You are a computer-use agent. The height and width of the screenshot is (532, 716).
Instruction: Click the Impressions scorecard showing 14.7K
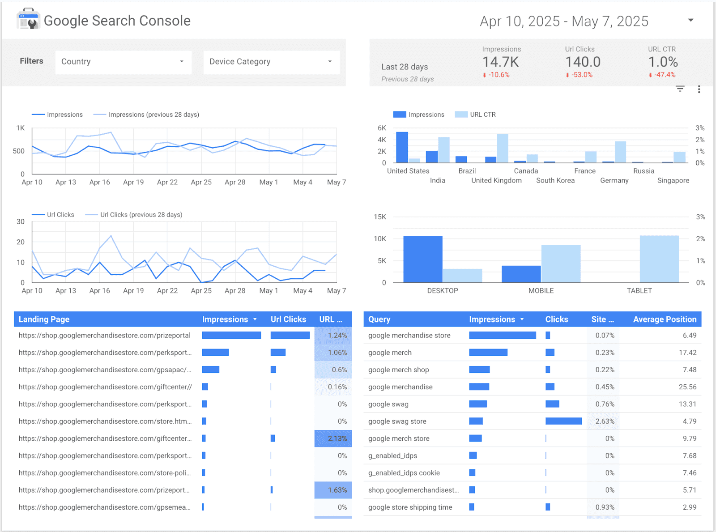point(501,62)
